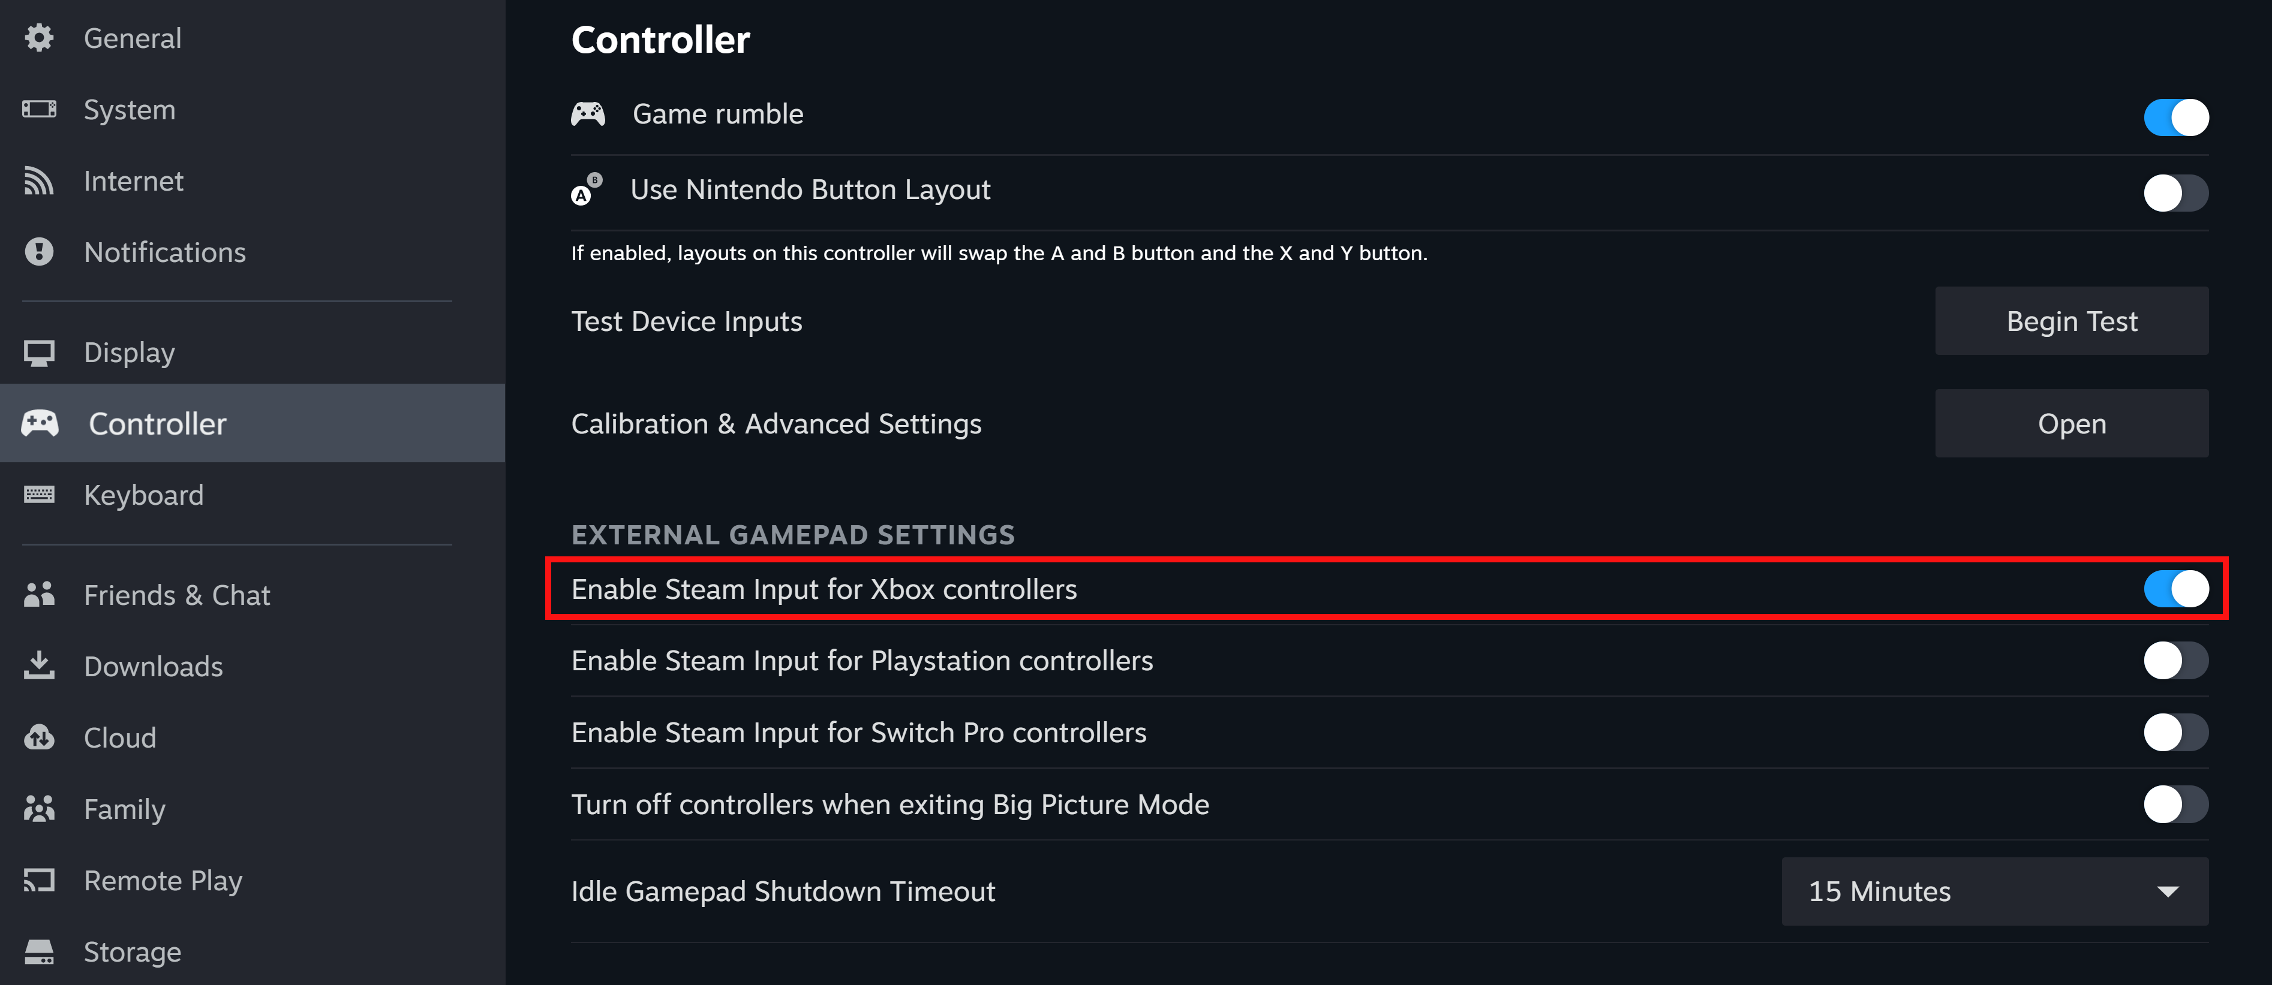Toggle turning off controllers on Big Picture exit

click(2175, 804)
